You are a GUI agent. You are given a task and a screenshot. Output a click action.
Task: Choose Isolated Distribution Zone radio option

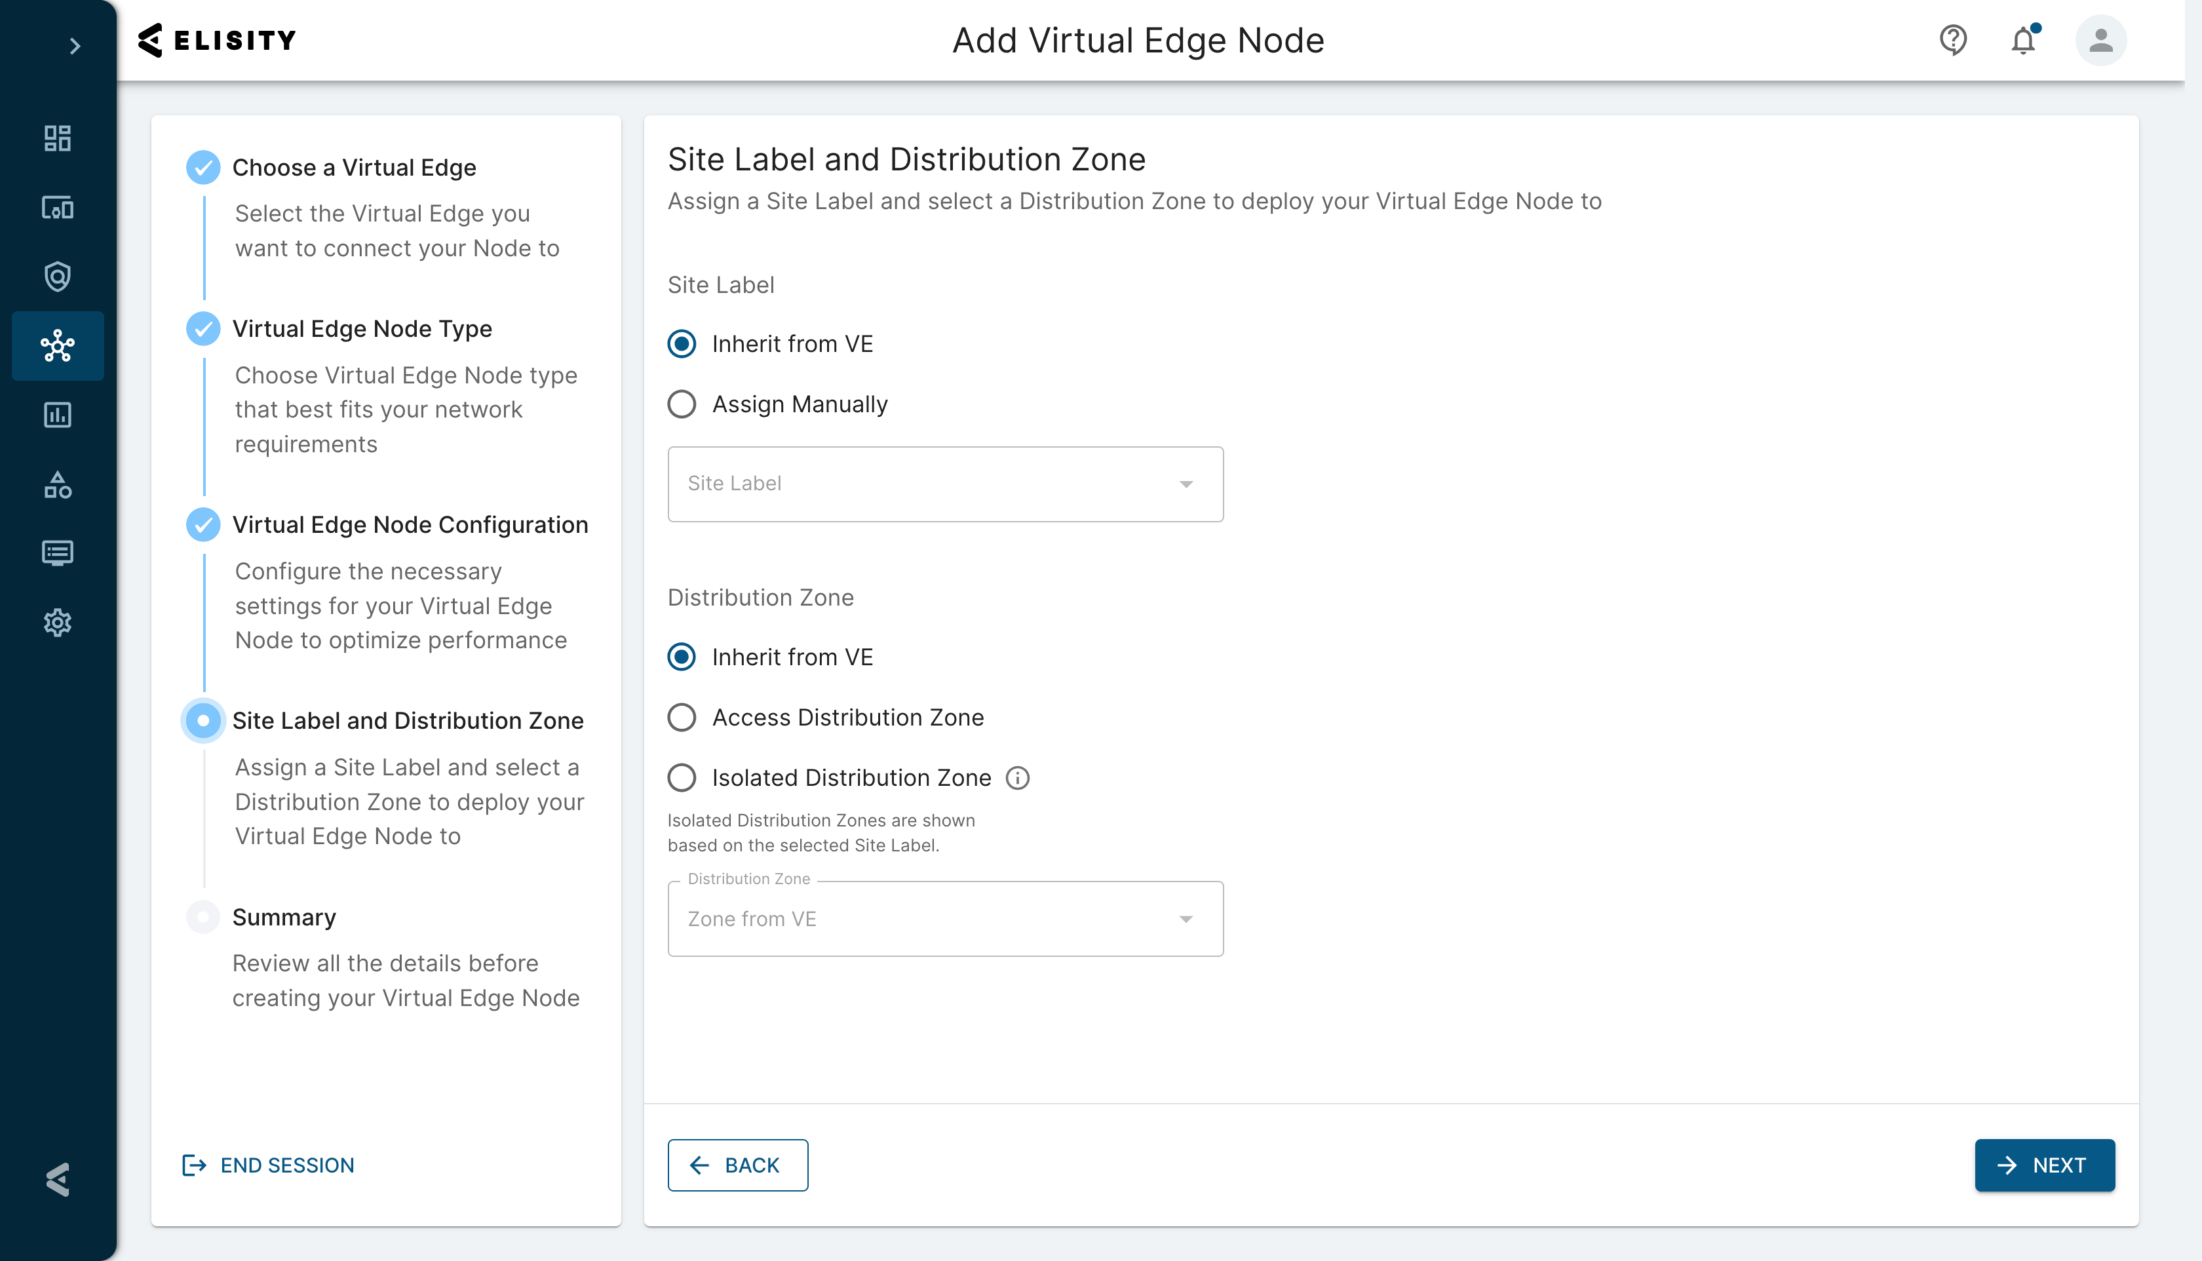pyautogui.click(x=682, y=778)
